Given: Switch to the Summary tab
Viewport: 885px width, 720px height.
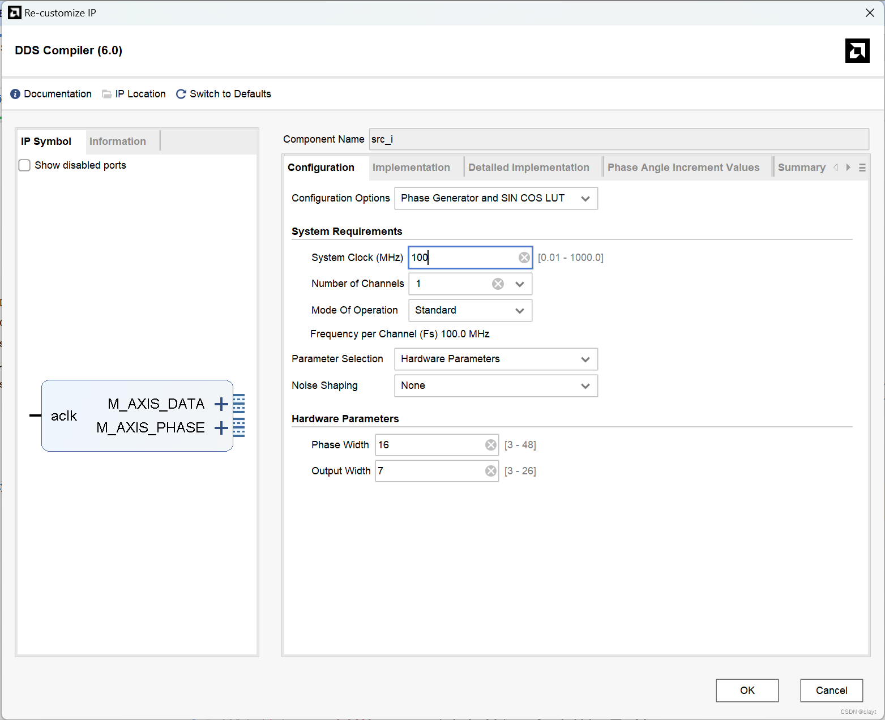Looking at the screenshot, I should 802,168.
